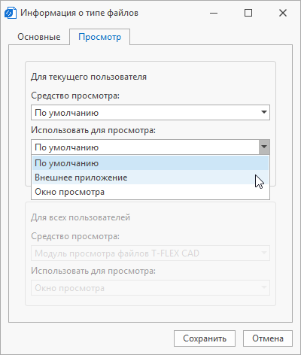
Task: Select the Просмотр tab
Action: [x=99, y=37]
